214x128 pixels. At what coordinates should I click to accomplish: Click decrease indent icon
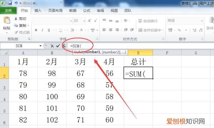(126, 30)
